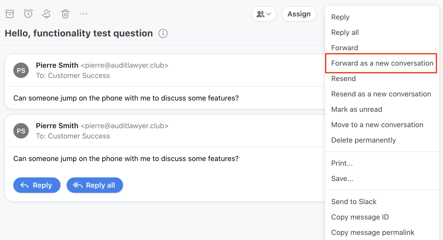Delete conversation using trash icon
This screenshot has width=443, height=240.
tap(65, 14)
